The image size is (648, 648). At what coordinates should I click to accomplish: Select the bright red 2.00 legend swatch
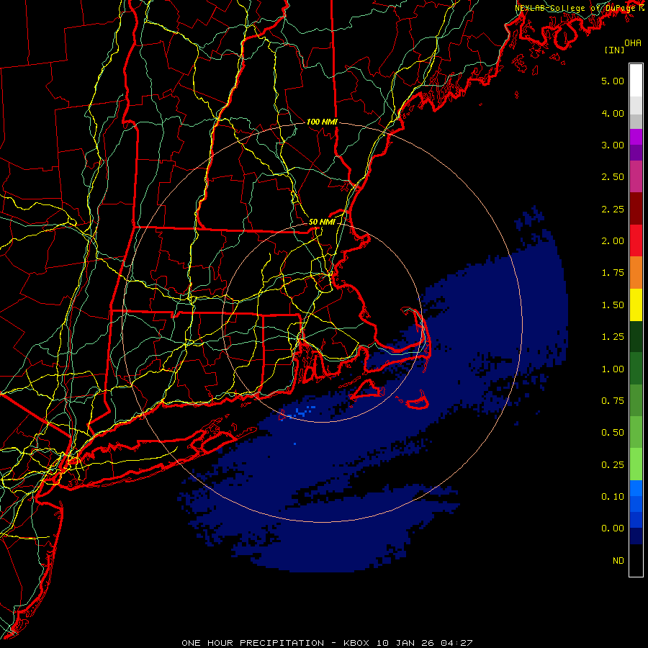tap(636, 240)
